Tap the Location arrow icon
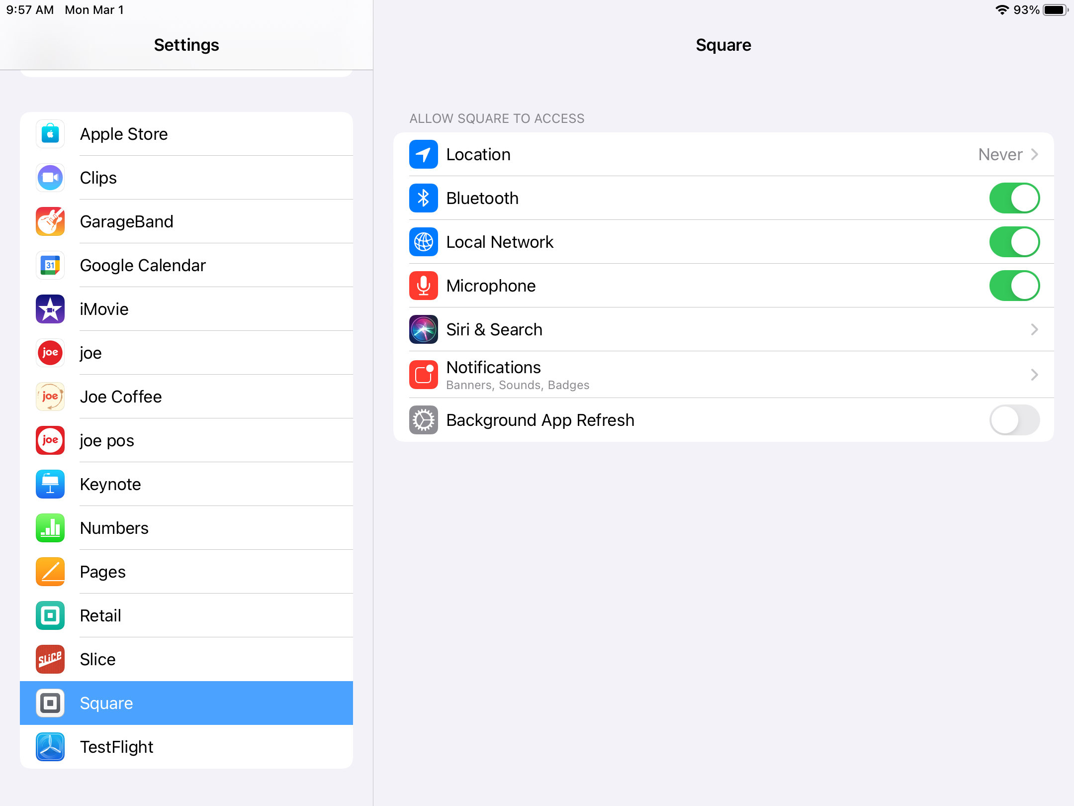Screen dimensions: 1074x806 tap(424, 154)
